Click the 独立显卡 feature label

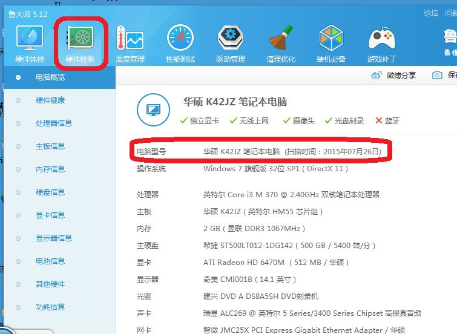pyautogui.click(x=205, y=120)
